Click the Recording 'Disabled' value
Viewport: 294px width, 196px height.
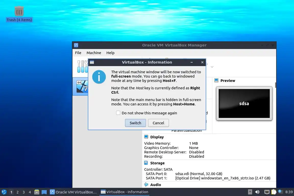tap(197, 156)
